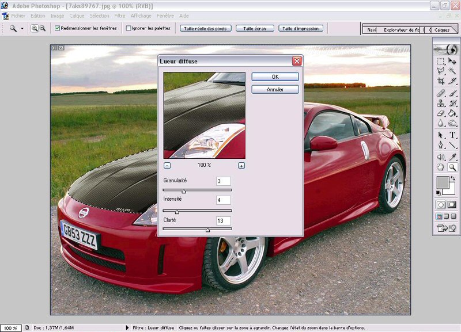Open the Fichier menu

tap(18, 16)
